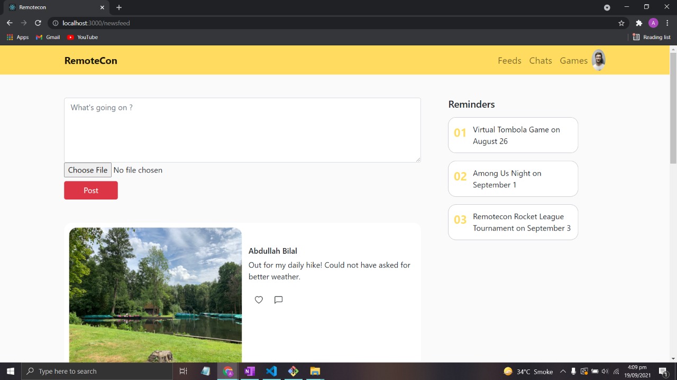Select the Among Us Night reminder
The width and height of the screenshot is (677, 380).
point(513,179)
